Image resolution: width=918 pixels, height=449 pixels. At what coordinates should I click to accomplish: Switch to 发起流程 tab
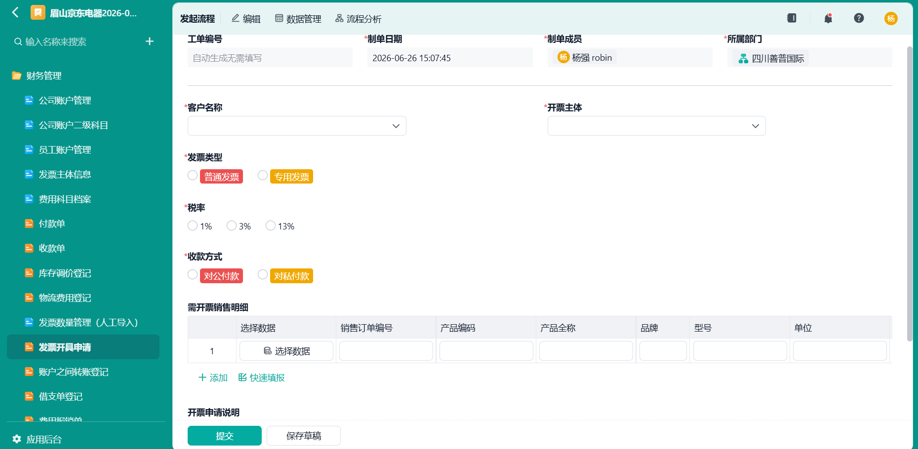pos(198,19)
